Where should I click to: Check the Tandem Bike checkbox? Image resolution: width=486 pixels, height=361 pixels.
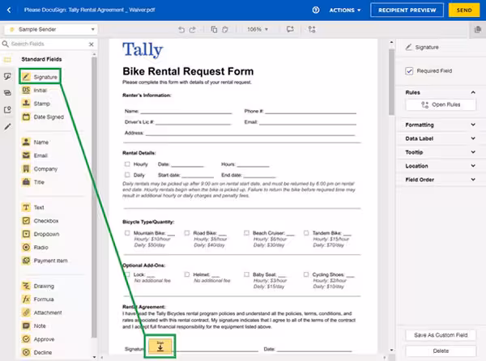[306, 233]
